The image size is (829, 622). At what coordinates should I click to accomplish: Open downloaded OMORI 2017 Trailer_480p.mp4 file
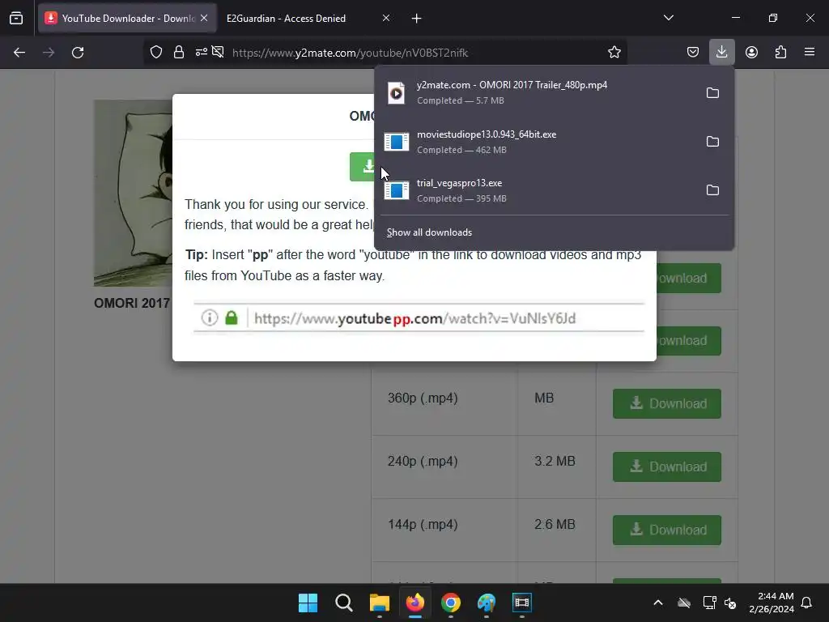538,92
